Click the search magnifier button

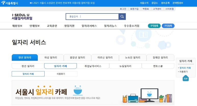[122, 17]
